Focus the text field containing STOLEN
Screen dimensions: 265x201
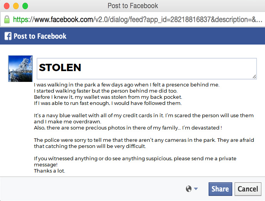coord(146,68)
